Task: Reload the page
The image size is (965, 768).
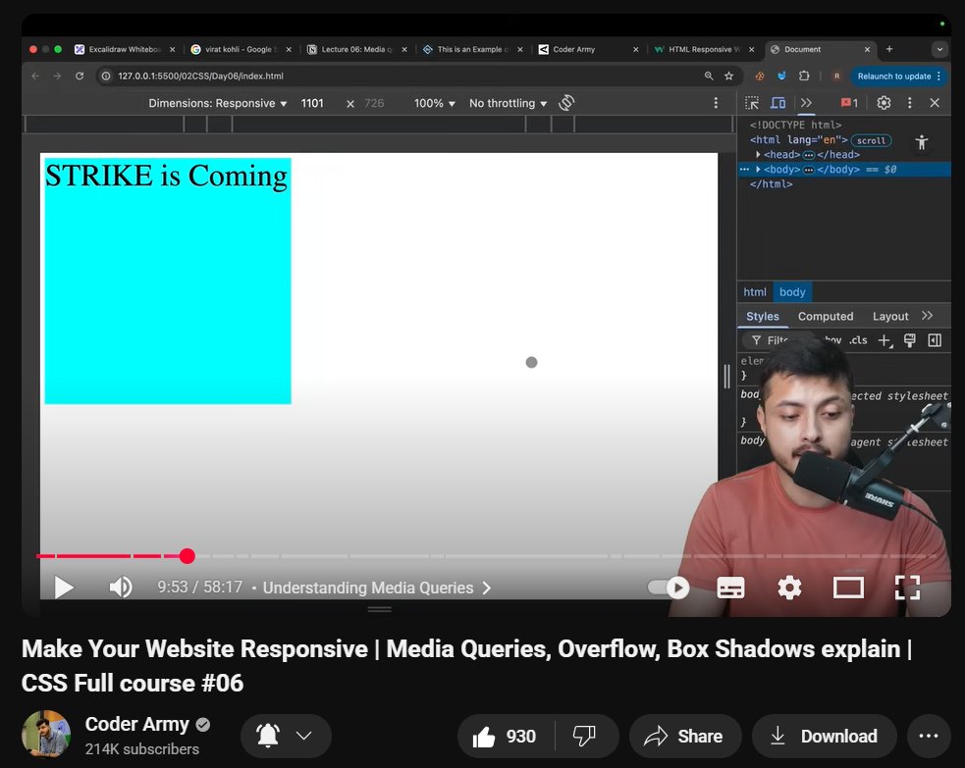Action: (80, 76)
